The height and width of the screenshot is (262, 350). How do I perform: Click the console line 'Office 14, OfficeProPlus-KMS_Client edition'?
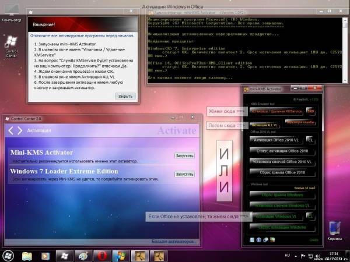200,63
